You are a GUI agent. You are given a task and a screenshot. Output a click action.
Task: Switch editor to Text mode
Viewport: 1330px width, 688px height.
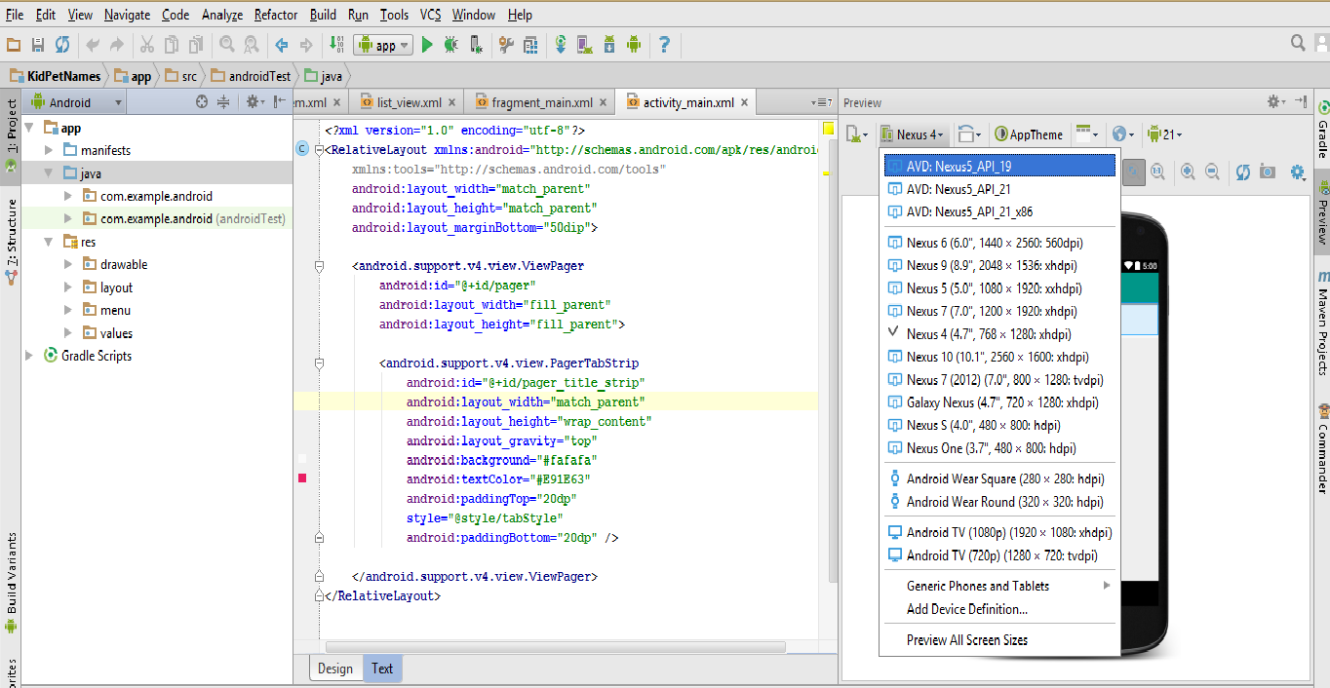click(x=382, y=669)
